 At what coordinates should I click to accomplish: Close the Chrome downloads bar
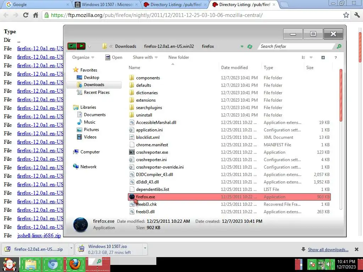[357, 249]
